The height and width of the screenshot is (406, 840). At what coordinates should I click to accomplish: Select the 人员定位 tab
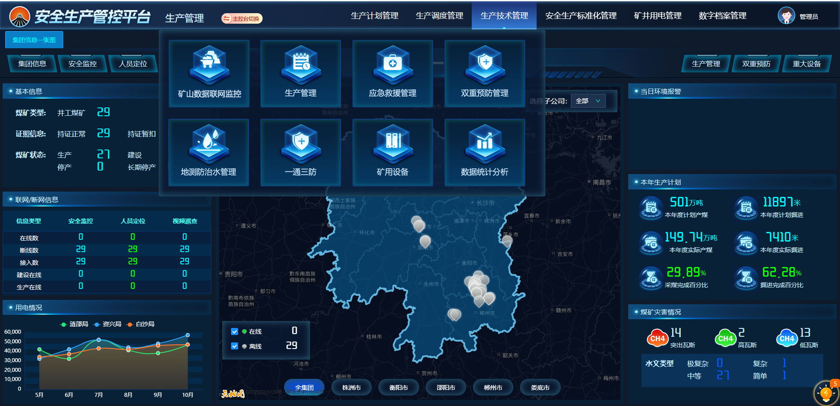coord(133,64)
